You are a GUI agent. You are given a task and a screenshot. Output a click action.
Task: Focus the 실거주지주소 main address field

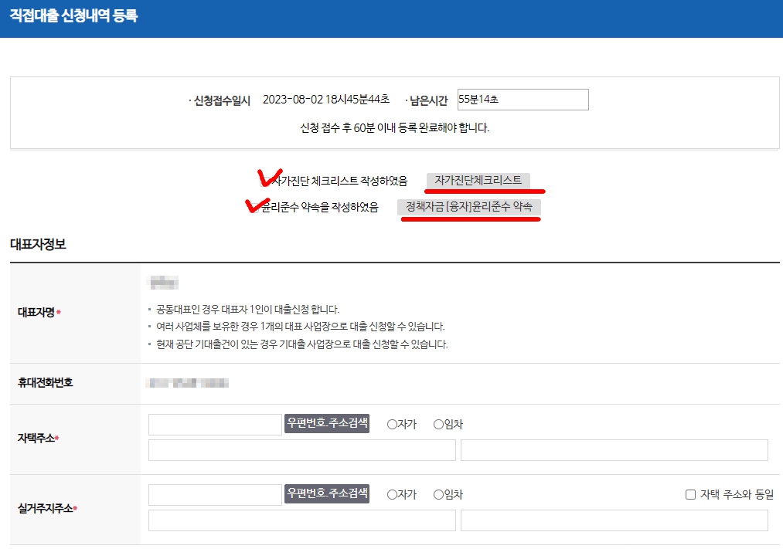click(301, 520)
